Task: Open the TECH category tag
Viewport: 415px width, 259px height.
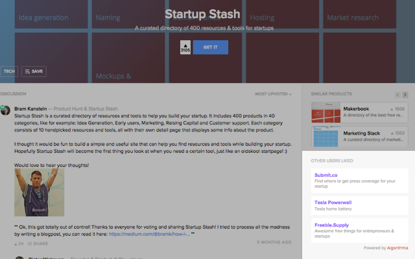Action: click(x=9, y=71)
